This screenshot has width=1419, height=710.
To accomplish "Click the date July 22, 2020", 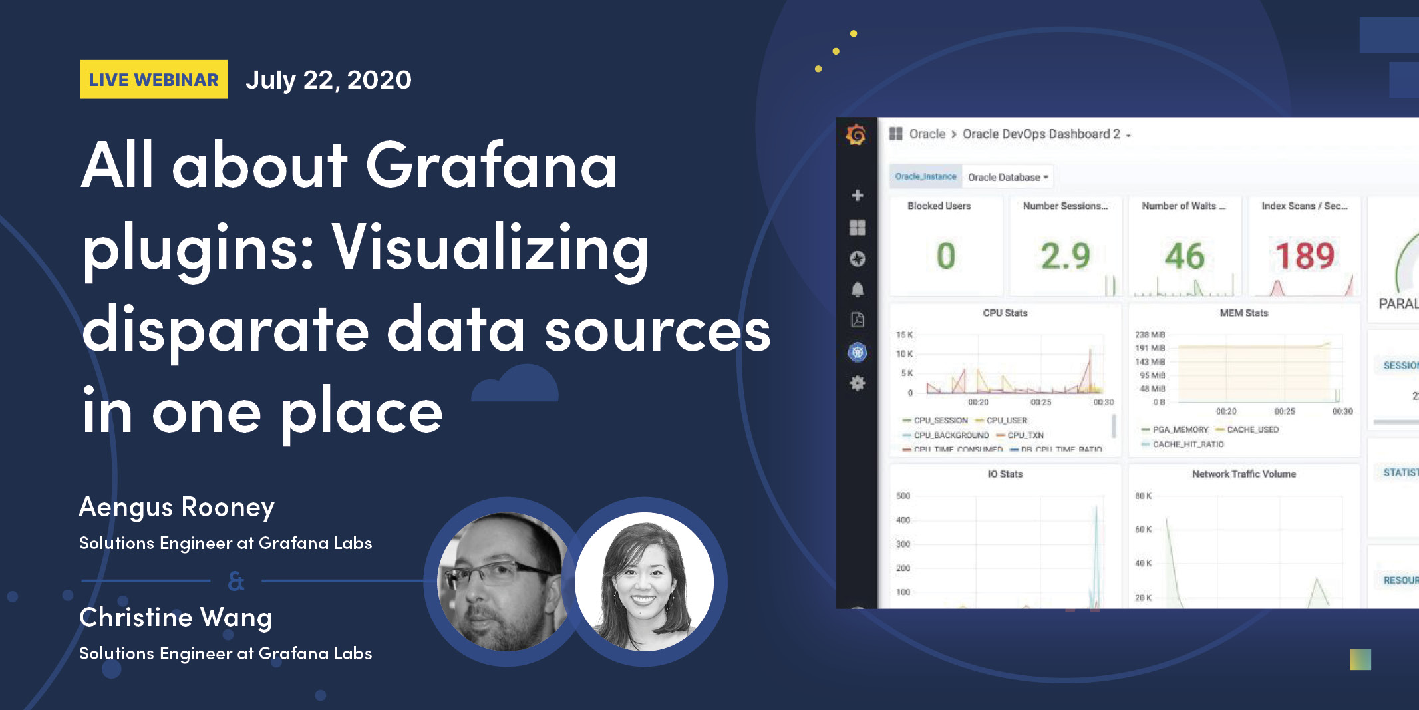I will tap(329, 80).
